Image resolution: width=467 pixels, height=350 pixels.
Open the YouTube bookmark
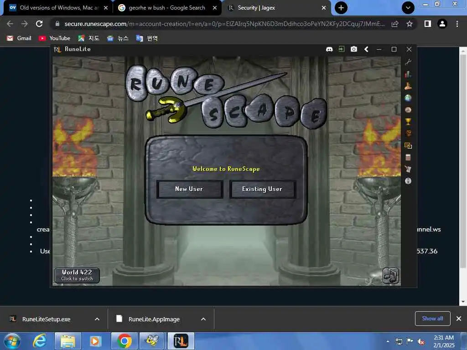point(55,38)
